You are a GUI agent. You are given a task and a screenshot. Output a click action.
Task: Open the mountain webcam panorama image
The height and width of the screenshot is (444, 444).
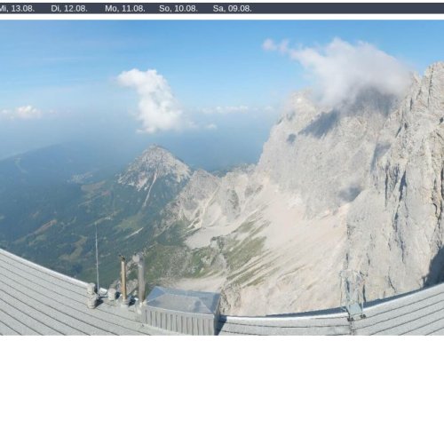[222, 178]
